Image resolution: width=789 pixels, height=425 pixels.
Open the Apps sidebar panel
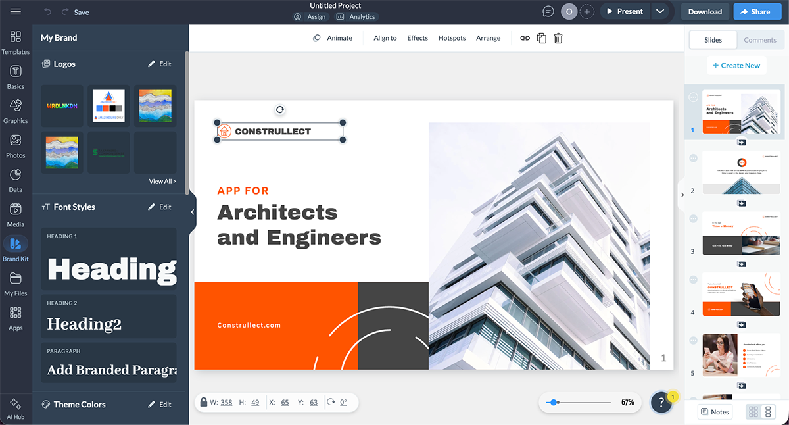point(16,318)
